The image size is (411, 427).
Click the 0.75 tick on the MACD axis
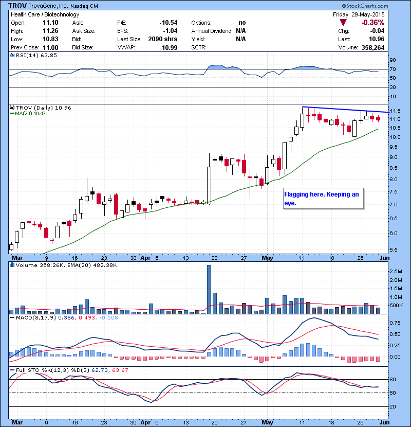tap(395, 323)
